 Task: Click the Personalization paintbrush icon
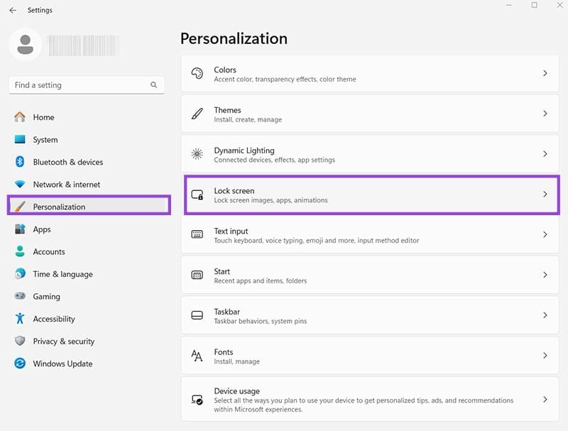pyautogui.click(x=20, y=207)
